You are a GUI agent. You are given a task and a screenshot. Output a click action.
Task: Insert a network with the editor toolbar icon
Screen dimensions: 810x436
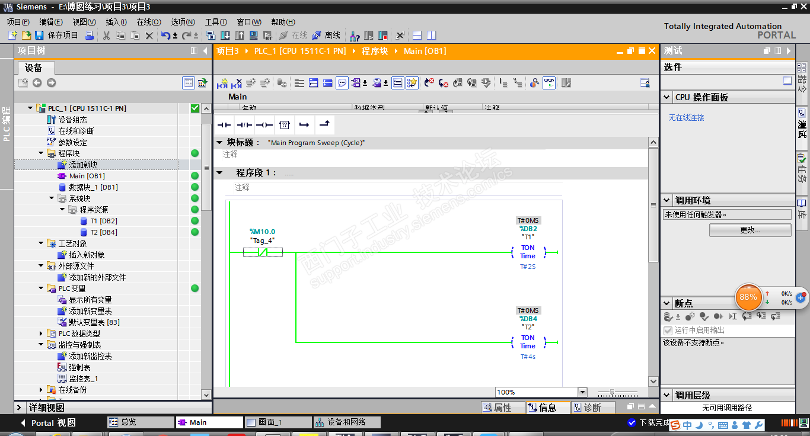[x=223, y=83]
